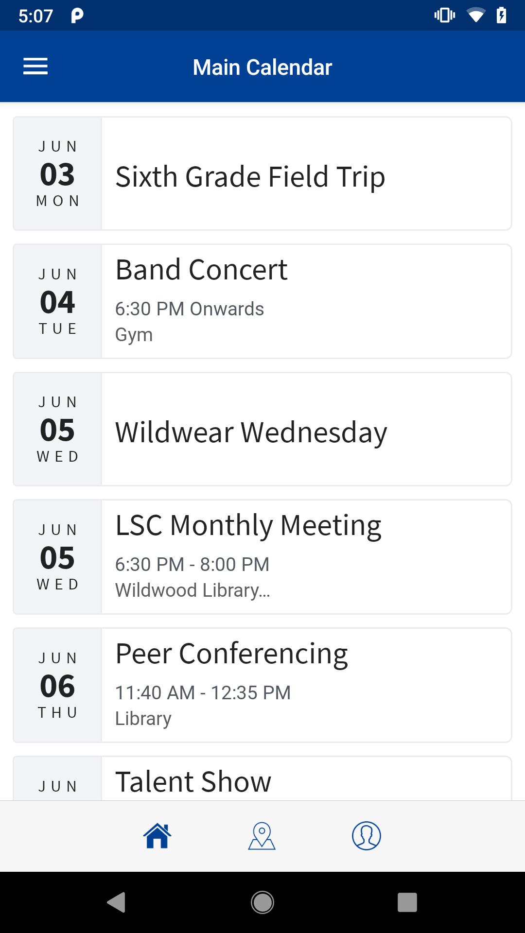Screen dimensions: 525x933
Task: Select the Jun 04 Tue date tile
Action: coord(57,301)
